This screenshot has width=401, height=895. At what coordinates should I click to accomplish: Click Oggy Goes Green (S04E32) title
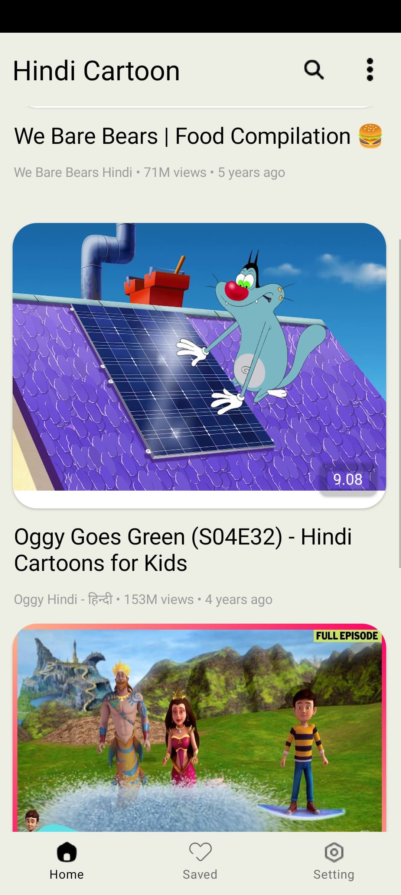coord(183,550)
